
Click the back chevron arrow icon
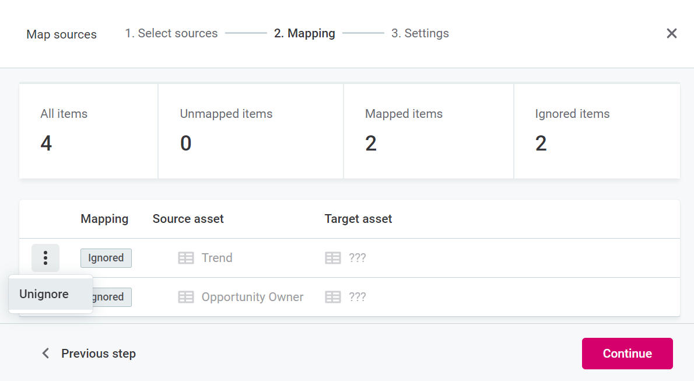(x=45, y=354)
